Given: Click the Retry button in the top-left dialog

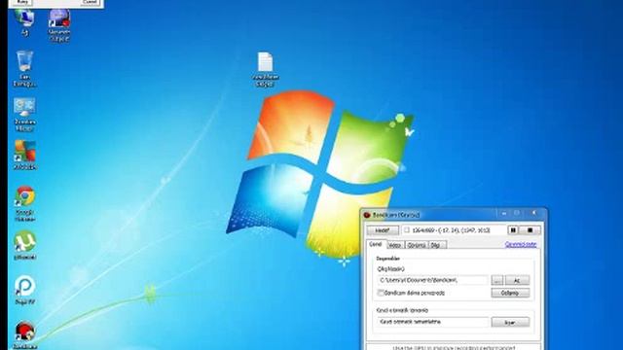Looking at the screenshot, I should click(22, 2).
